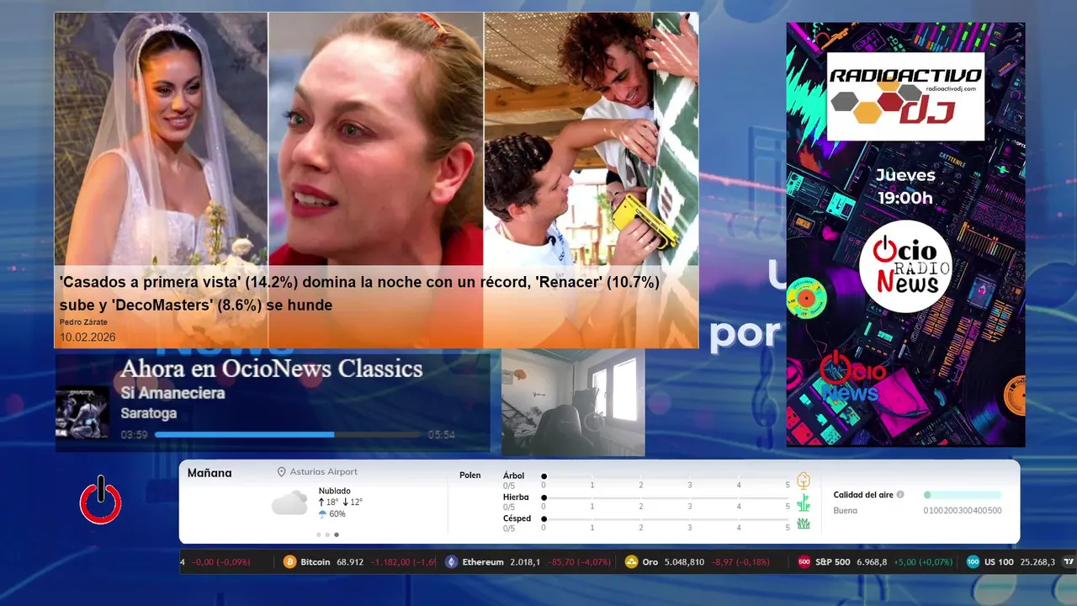
Task: Click the Polen section label
Action: 470,476
